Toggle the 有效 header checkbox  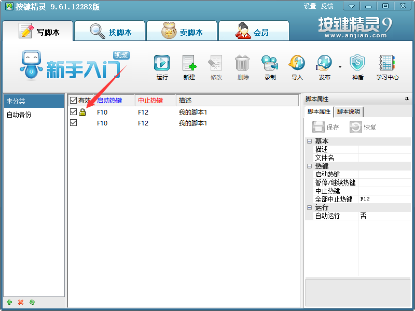pyautogui.click(x=73, y=100)
